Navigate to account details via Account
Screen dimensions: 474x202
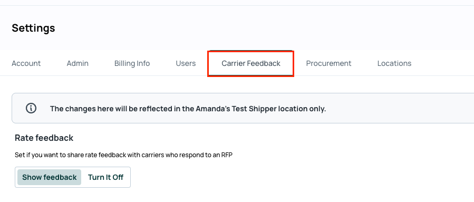pyautogui.click(x=26, y=63)
